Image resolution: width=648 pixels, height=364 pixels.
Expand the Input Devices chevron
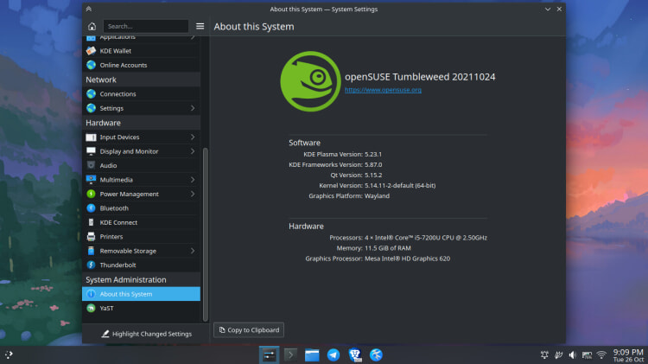coord(193,137)
